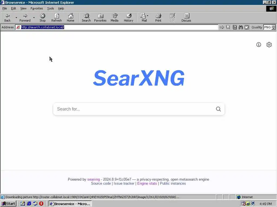Open SearXNG preferences gear icon
The image size is (277, 207).
[269, 45]
